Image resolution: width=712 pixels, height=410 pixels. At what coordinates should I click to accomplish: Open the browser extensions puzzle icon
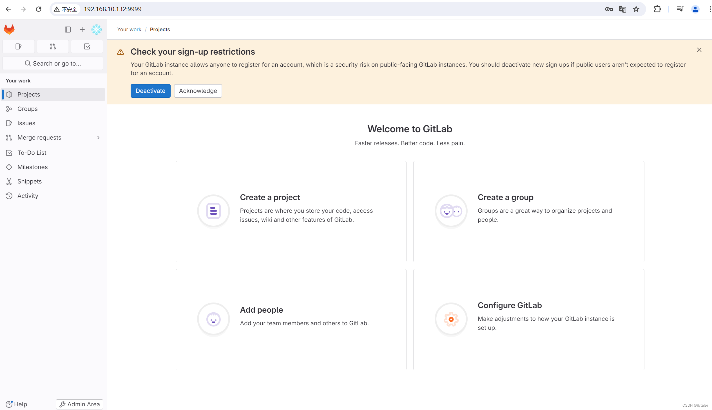(x=657, y=9)
